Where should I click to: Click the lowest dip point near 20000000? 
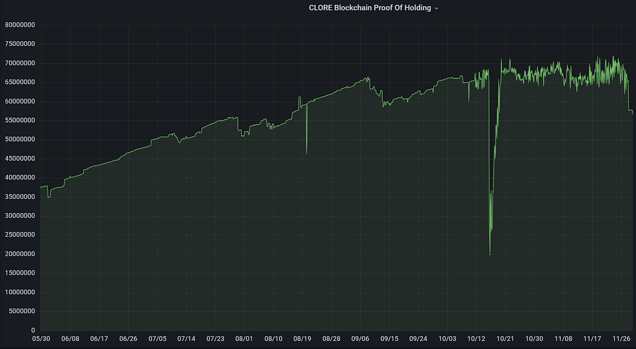tap(490, 255)
